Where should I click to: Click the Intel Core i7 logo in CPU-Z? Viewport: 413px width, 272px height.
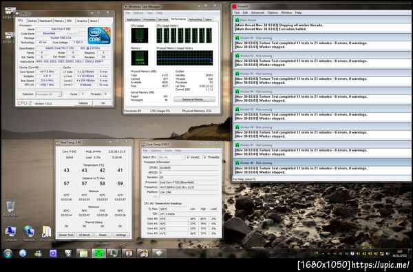coord(99,36)
